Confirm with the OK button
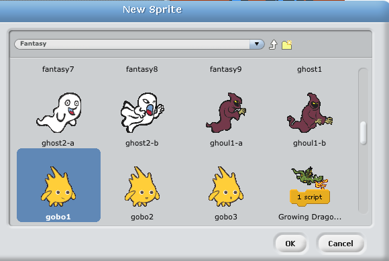This screenshot has width=389, height=261. tap(290, 244)
